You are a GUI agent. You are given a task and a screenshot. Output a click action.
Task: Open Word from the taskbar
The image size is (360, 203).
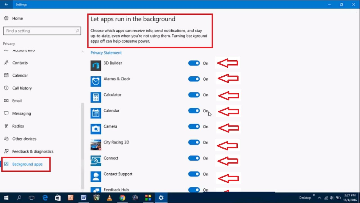[84, 198]
